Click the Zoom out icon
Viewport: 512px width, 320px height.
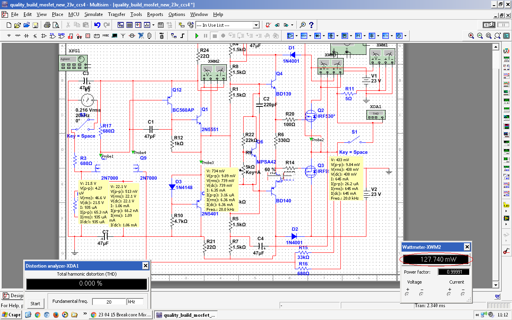480,36
